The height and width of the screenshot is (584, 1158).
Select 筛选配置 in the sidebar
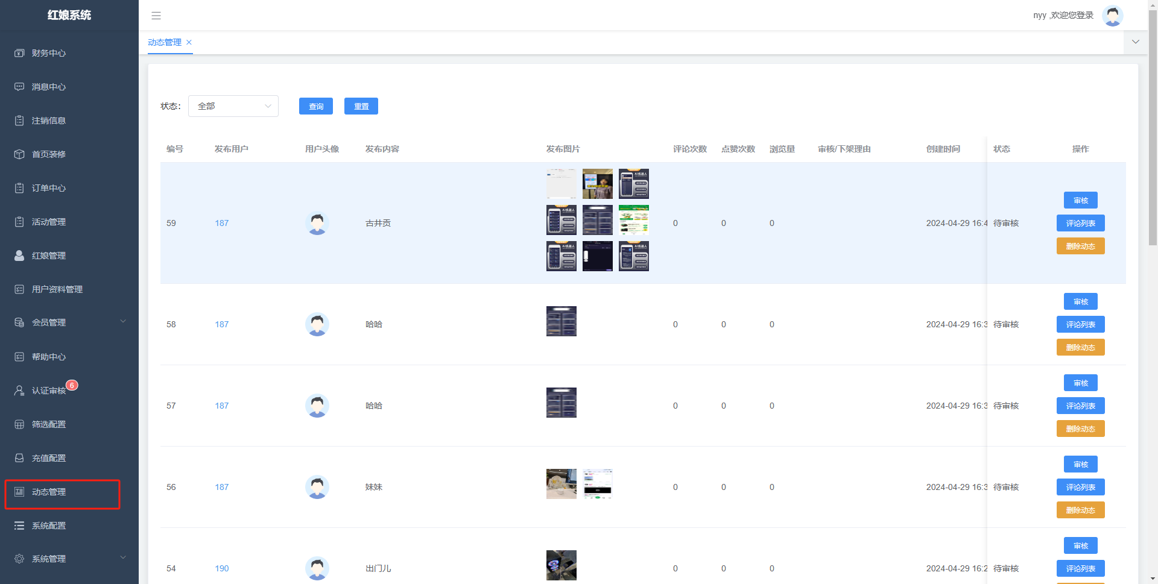(x=49, y=424)
